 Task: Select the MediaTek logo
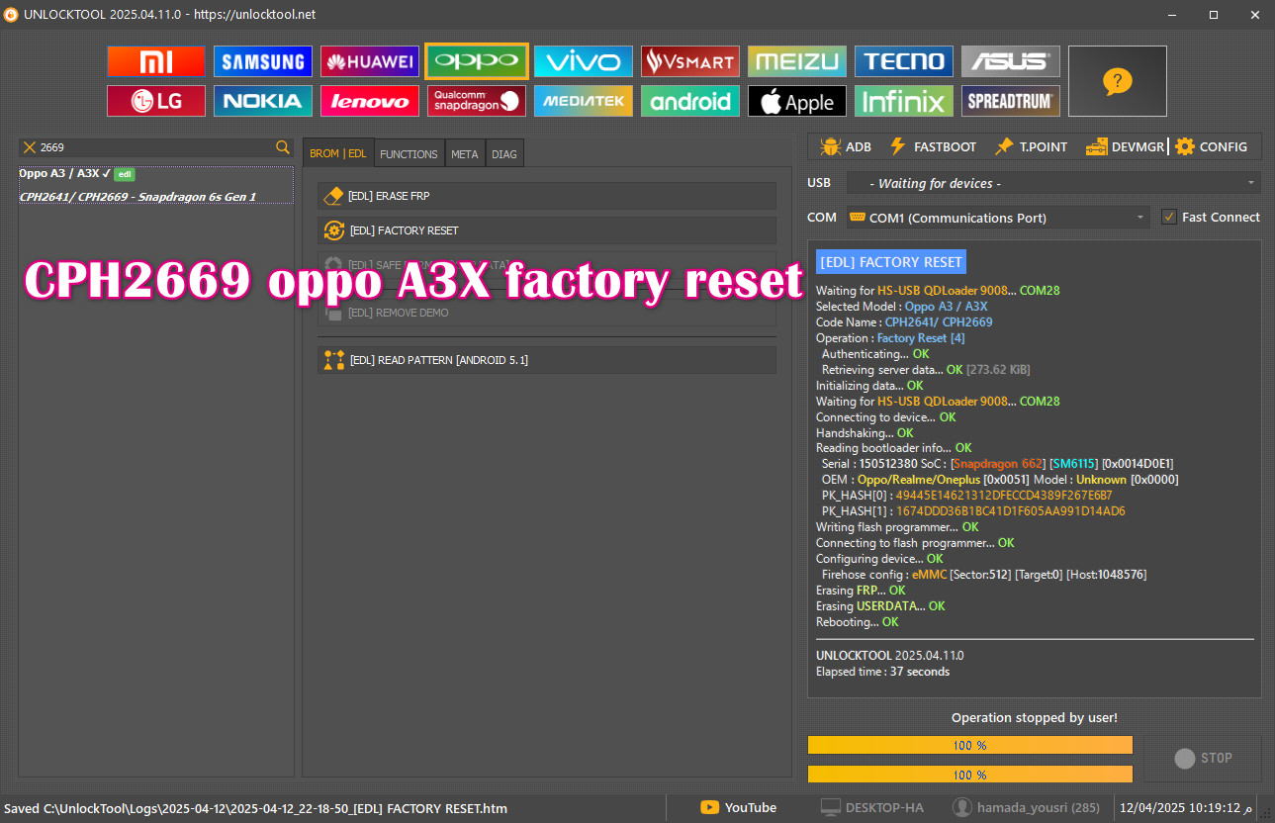(x=584, y=101)
